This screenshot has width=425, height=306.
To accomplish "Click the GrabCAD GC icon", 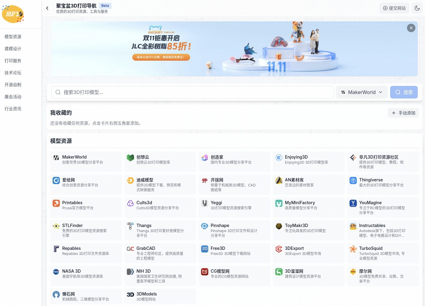I will tap(130, 249).
